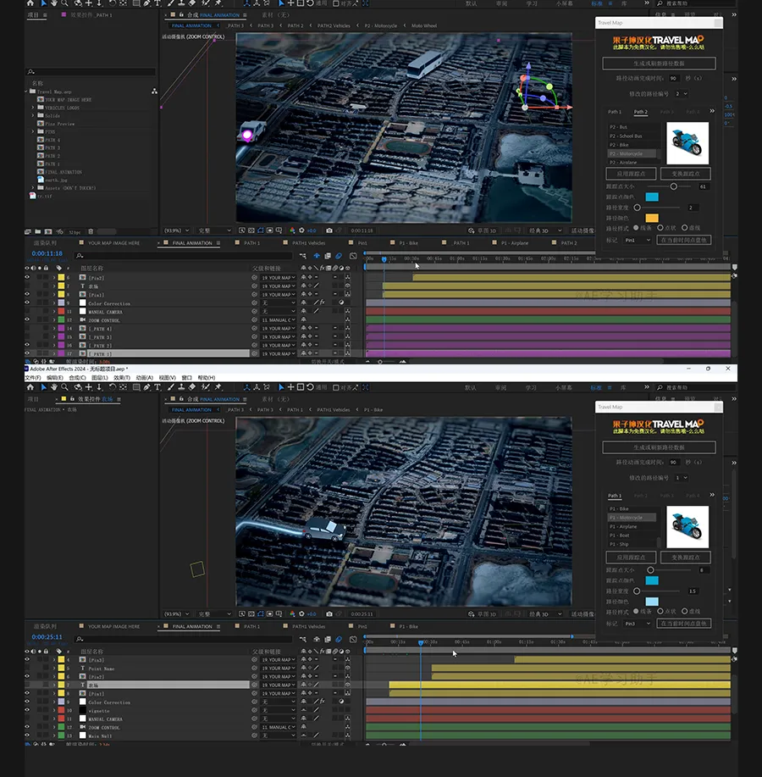This screenshot has height=777, width=762.
Task: Open path number dropdown in upper Travel Map panel
Action: (x=682, y=94)
